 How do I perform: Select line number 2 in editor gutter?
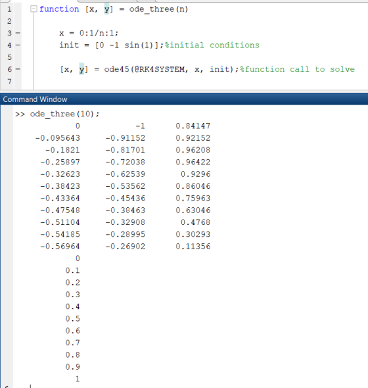point(9,21)
